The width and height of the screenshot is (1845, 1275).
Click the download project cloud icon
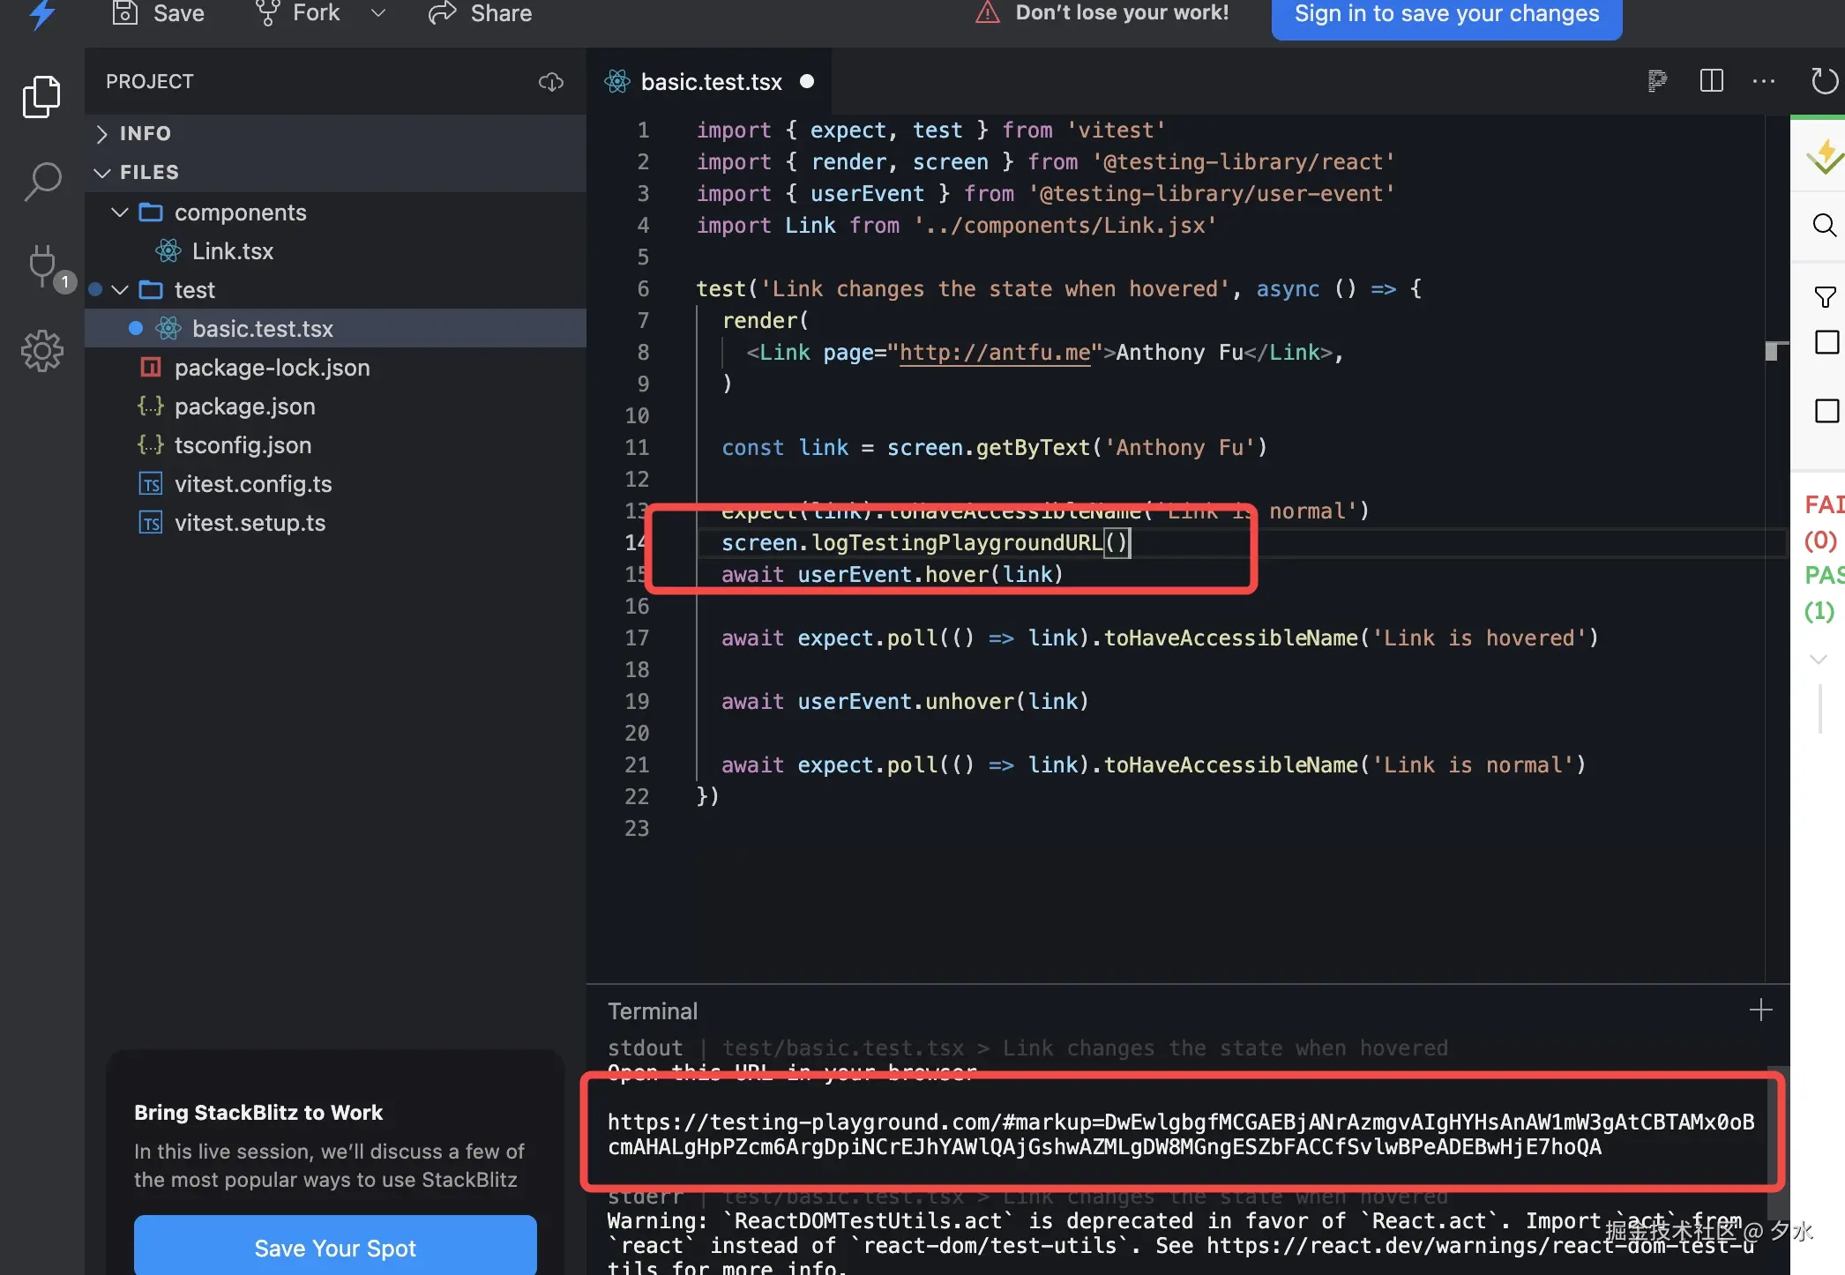pos(551,82)
